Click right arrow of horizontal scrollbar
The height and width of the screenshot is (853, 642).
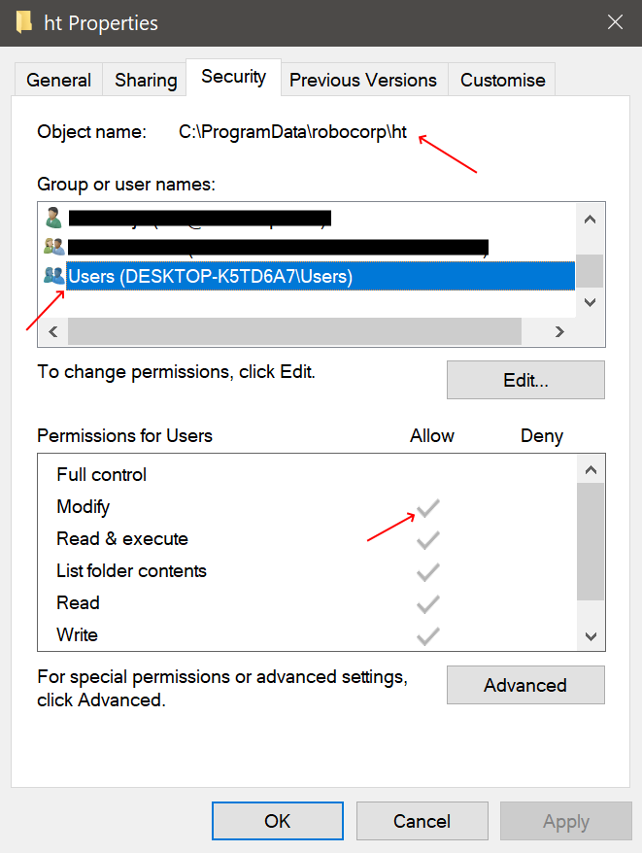pos(559,332)
